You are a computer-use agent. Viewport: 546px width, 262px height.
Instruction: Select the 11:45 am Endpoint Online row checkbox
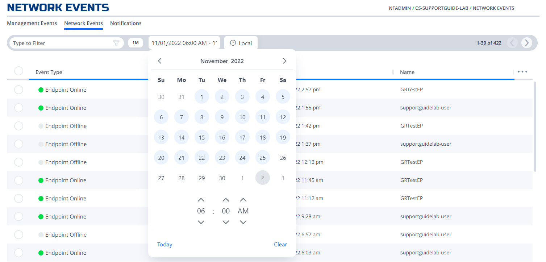click(18, 180)
